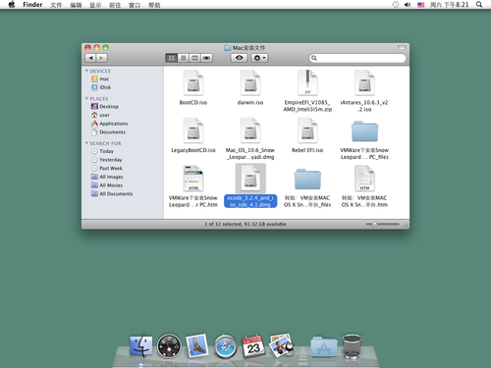This screenshot has width=491, height=368.
Task: Open the Action gear dropdown menu
Action: (x=259, y=58)
